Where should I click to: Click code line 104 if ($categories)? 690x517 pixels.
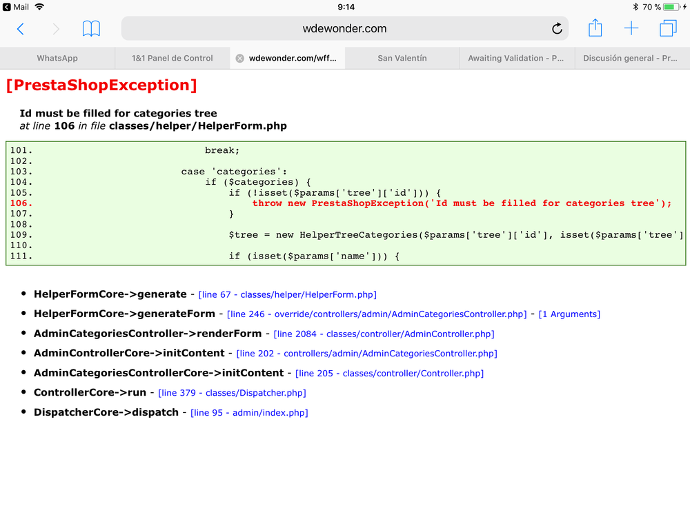click(x=258, y=182)
